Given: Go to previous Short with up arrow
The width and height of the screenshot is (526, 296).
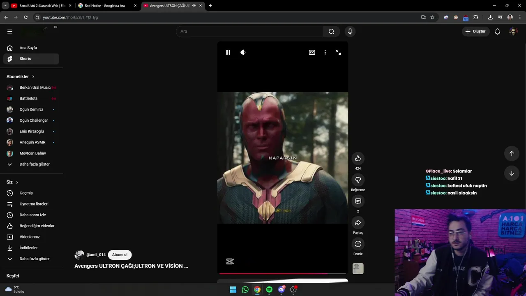Looking at the screenshot, I should point(512,153).
